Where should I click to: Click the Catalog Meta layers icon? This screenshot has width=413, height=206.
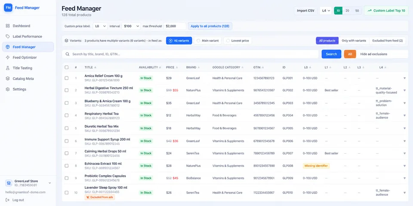pos(8,79)
